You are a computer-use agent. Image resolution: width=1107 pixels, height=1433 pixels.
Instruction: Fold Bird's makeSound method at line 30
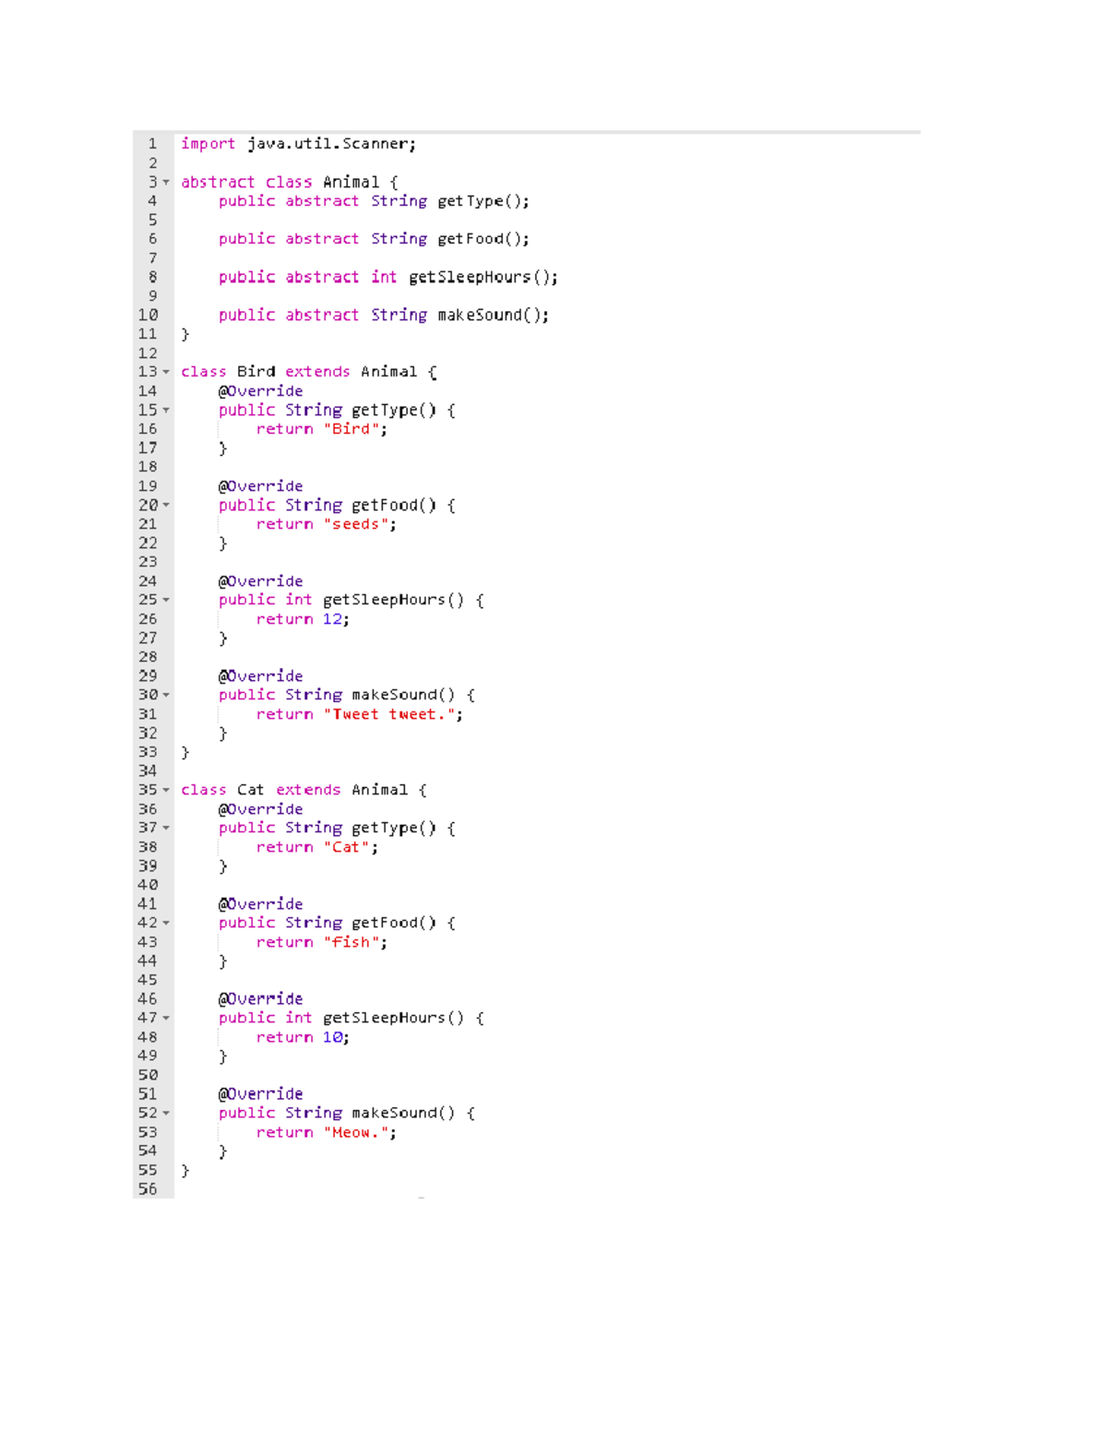pyautogui.click(x=166, y=695)
